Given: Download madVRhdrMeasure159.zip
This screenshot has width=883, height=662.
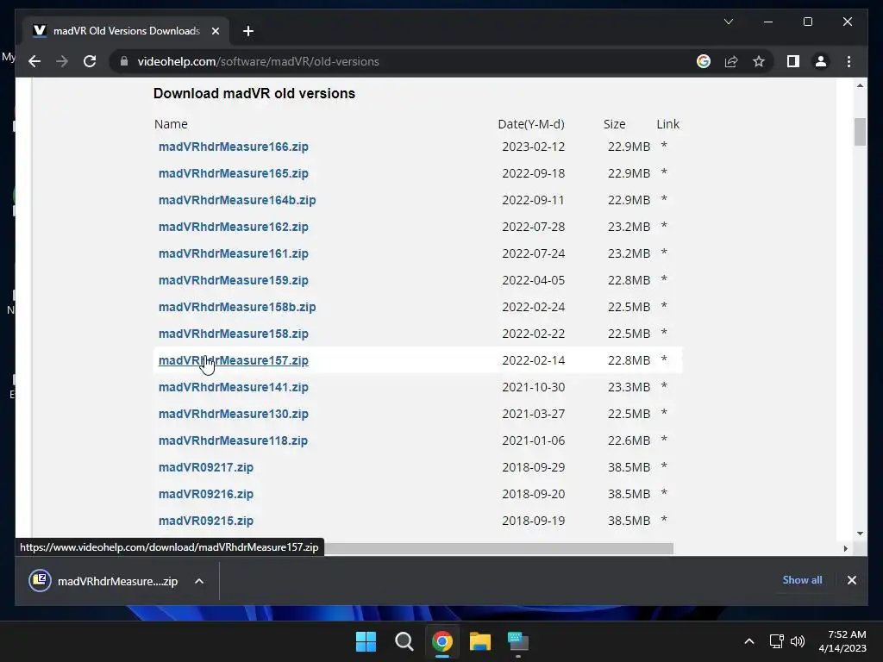Looking at the screenshot, I should [233, 280].
